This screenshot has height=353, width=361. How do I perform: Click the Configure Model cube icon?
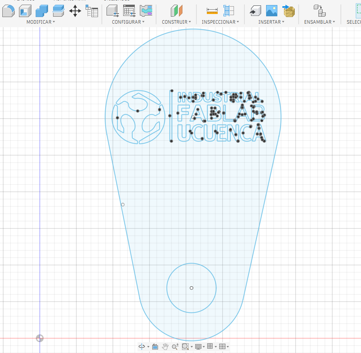point(113,11)
